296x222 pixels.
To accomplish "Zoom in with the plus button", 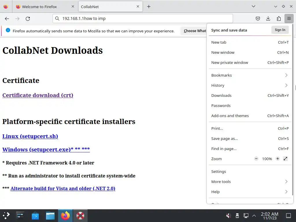I will tap(277, 159).
